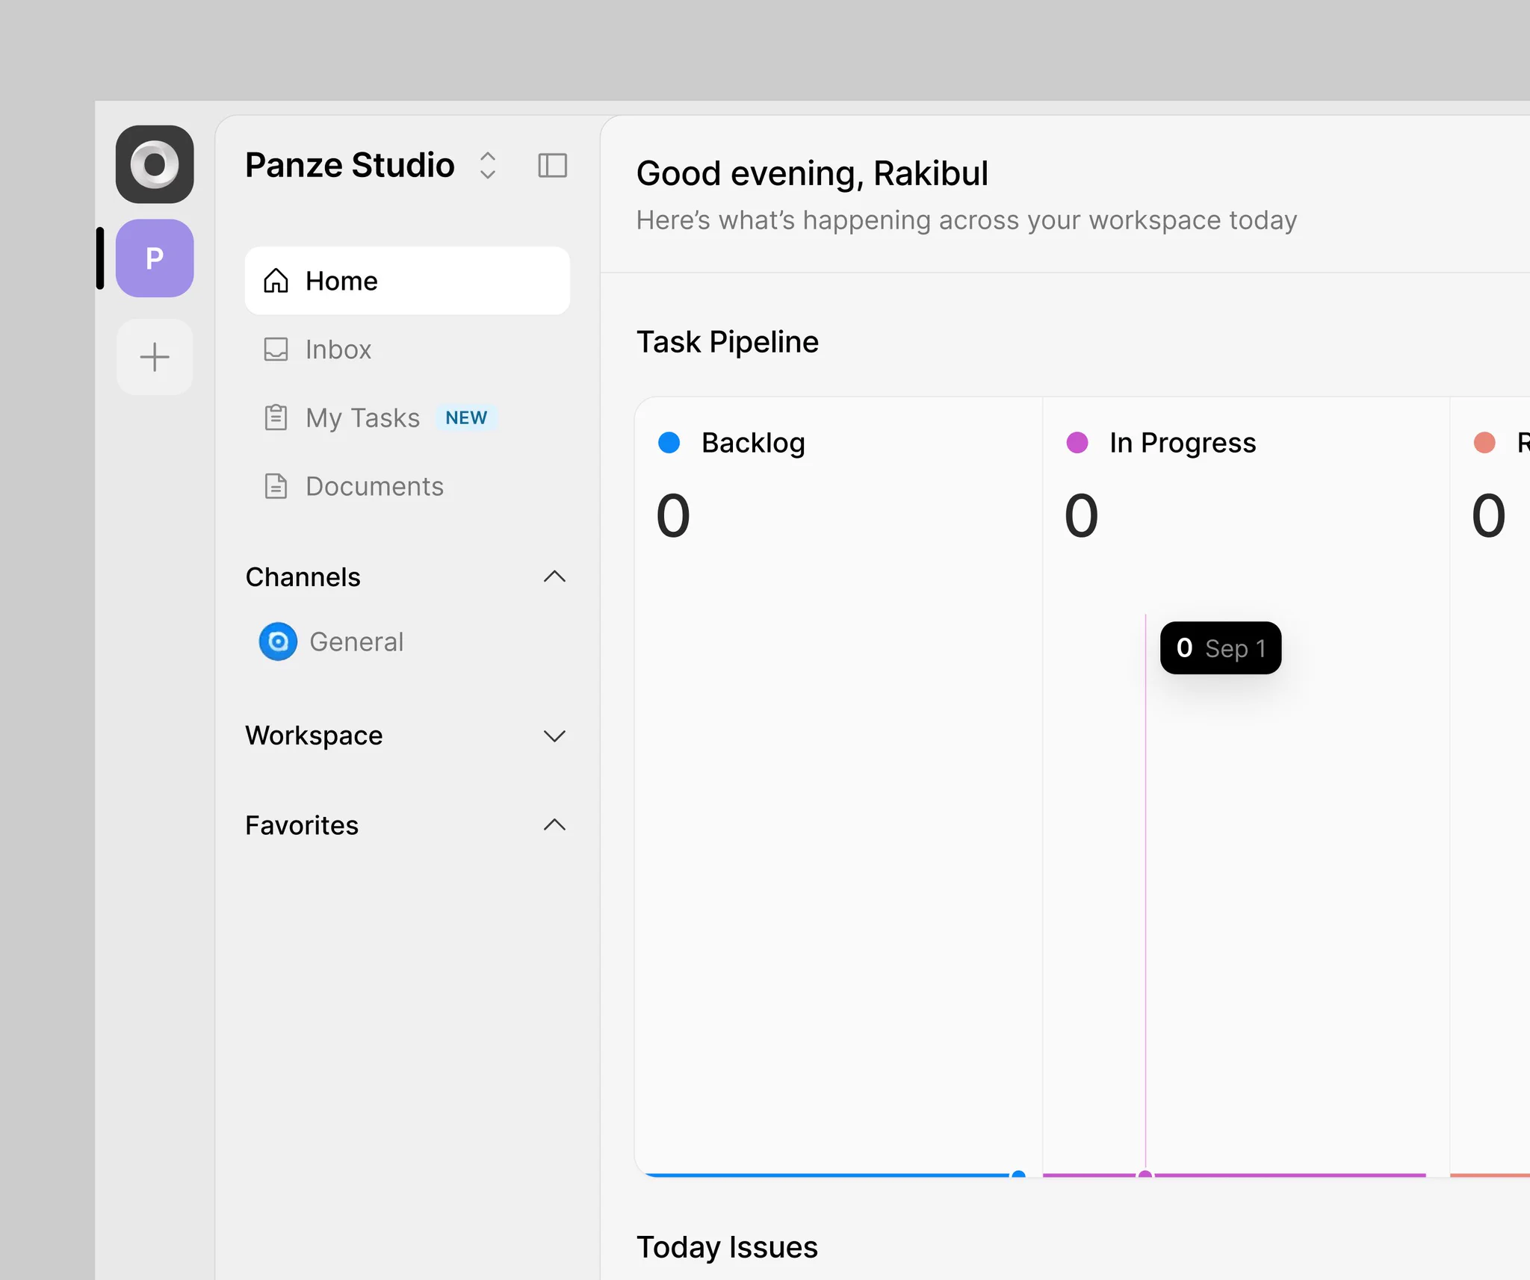Viewport: 1530px width, 1280px height.
Task: Toggle the sidebar panel icon
Action: pos(553,165)
